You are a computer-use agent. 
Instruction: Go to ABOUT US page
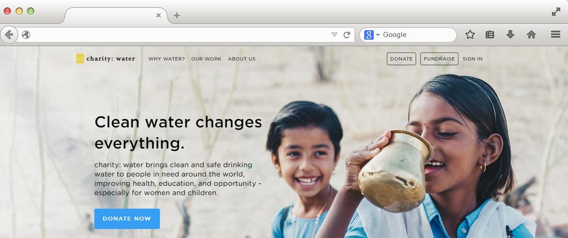[x=242, y=59]
